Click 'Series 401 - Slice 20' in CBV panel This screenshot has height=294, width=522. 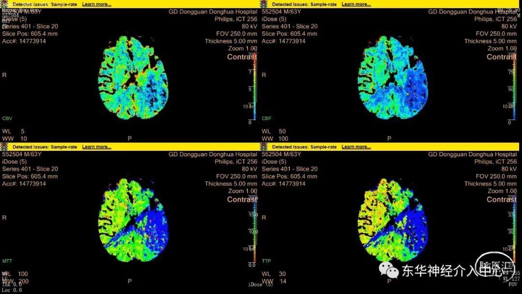click(30, 27)
